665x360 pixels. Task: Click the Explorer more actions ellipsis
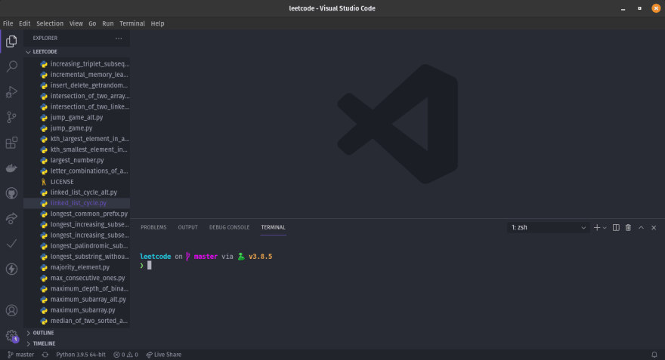tap(119, 38)
